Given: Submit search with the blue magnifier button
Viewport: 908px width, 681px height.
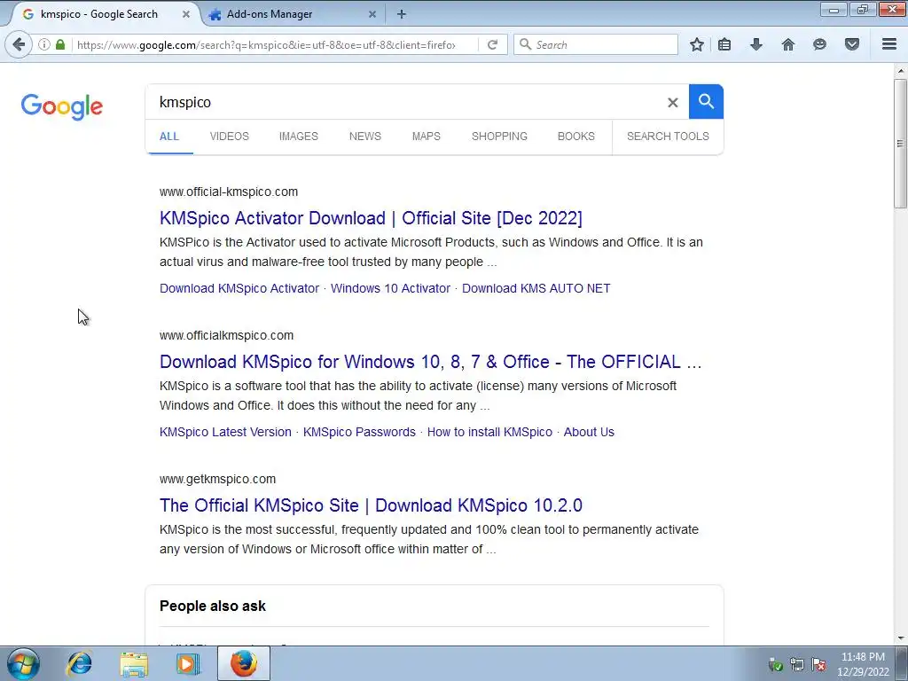Looking at the screenshot, I should point(706,101).
